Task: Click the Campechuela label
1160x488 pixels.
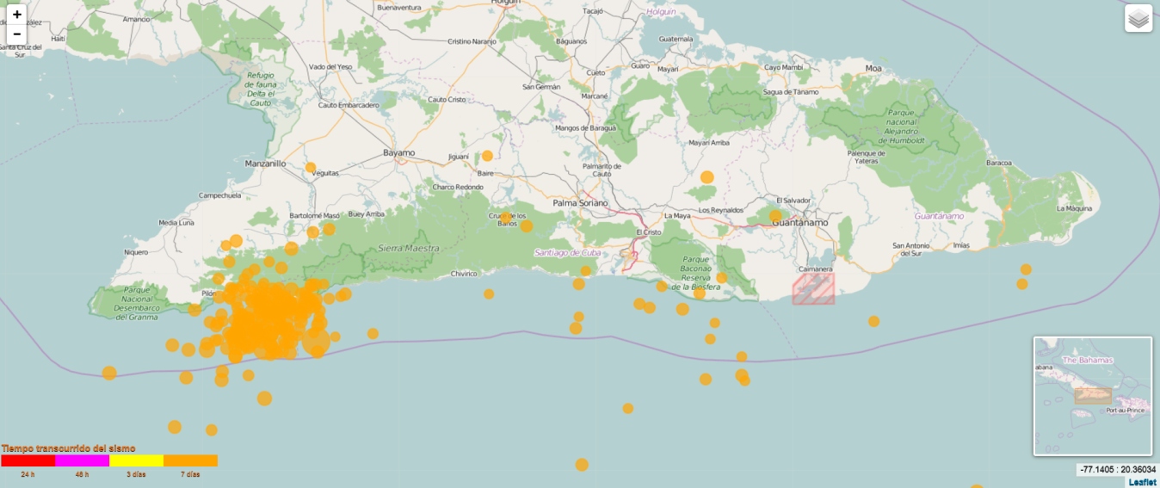Action: pyautogui.click(x=220, y=195)
